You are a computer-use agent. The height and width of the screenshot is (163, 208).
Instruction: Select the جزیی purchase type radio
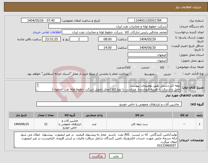coord(175,73)
